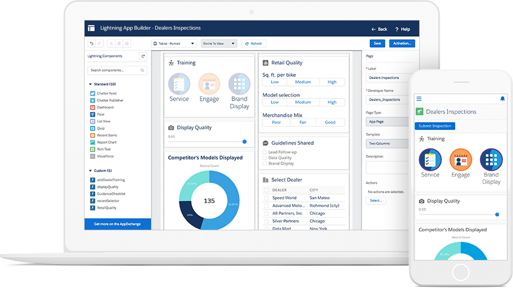
Task: Select the List View component
Action: tap(100, 121)
